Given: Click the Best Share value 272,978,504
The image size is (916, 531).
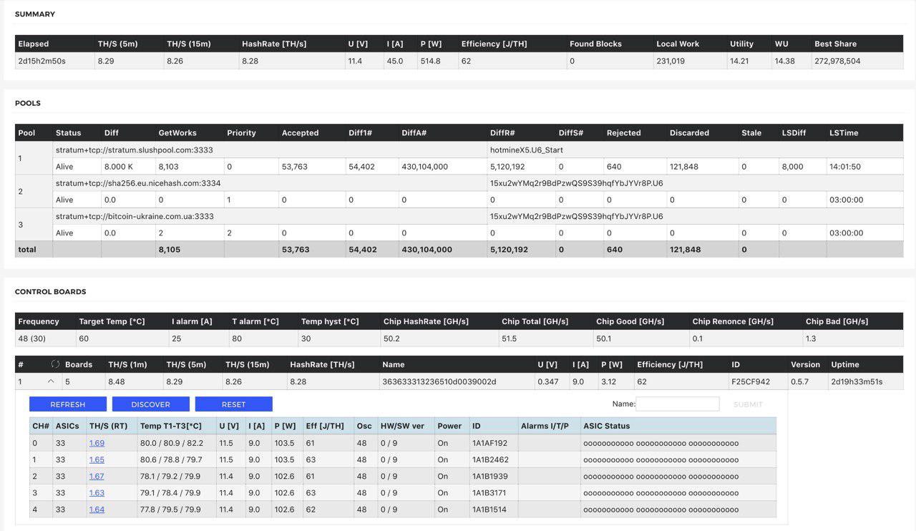Looking at the screenshot, I should (837, 61).
